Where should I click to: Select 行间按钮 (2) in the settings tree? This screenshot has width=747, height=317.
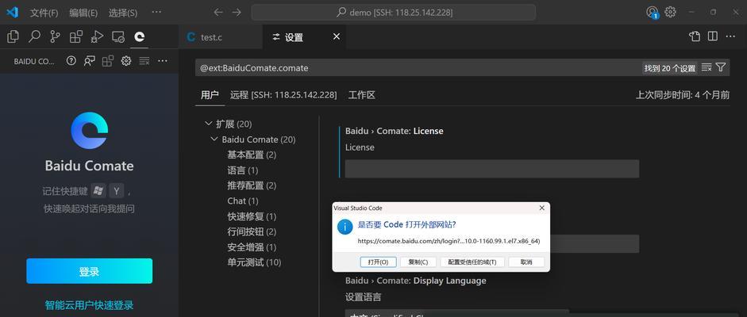[252, 231]
